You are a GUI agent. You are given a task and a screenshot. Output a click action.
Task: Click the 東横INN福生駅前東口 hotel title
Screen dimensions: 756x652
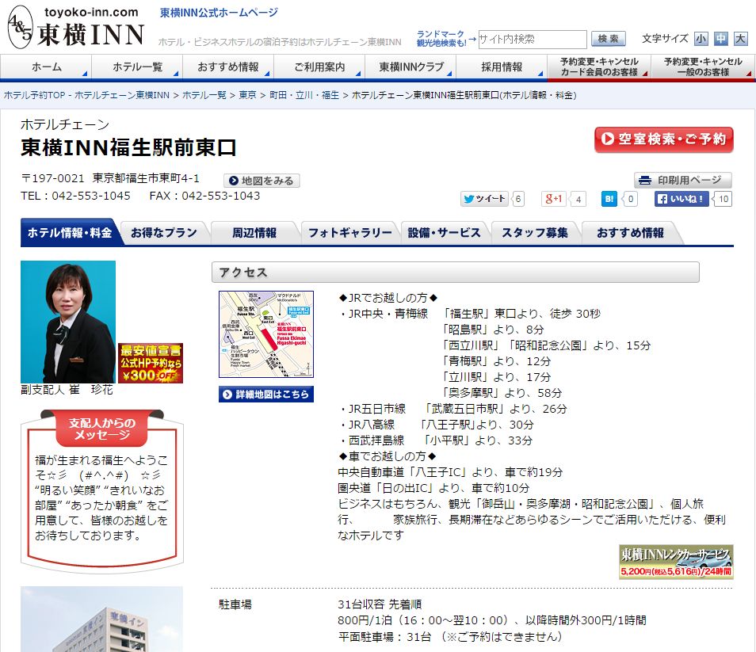click(128, 147)
